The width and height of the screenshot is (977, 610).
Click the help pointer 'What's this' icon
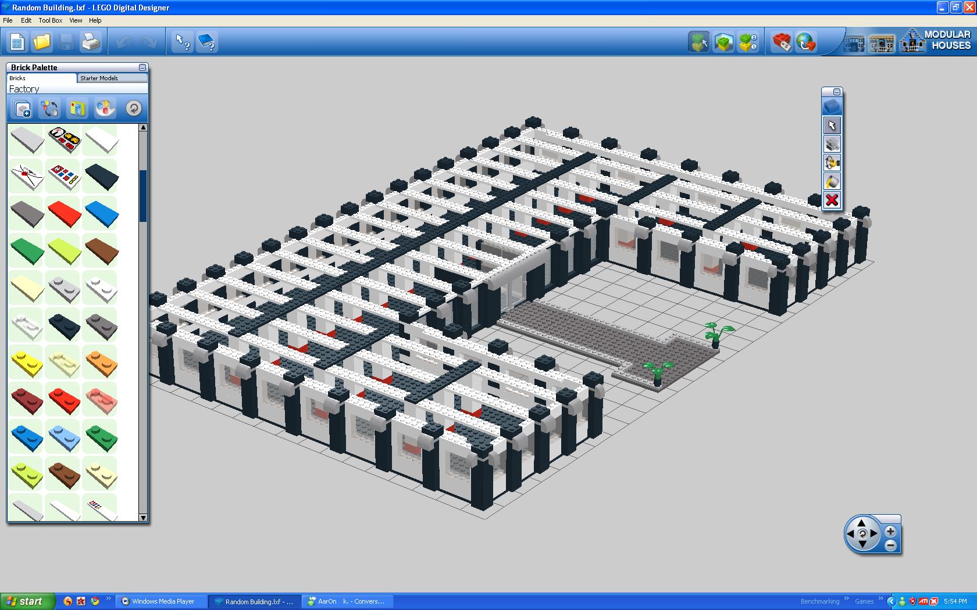click(x=183, y=42)
